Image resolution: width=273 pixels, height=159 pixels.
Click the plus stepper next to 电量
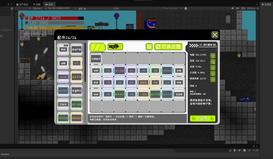click(x=213, y=56)
